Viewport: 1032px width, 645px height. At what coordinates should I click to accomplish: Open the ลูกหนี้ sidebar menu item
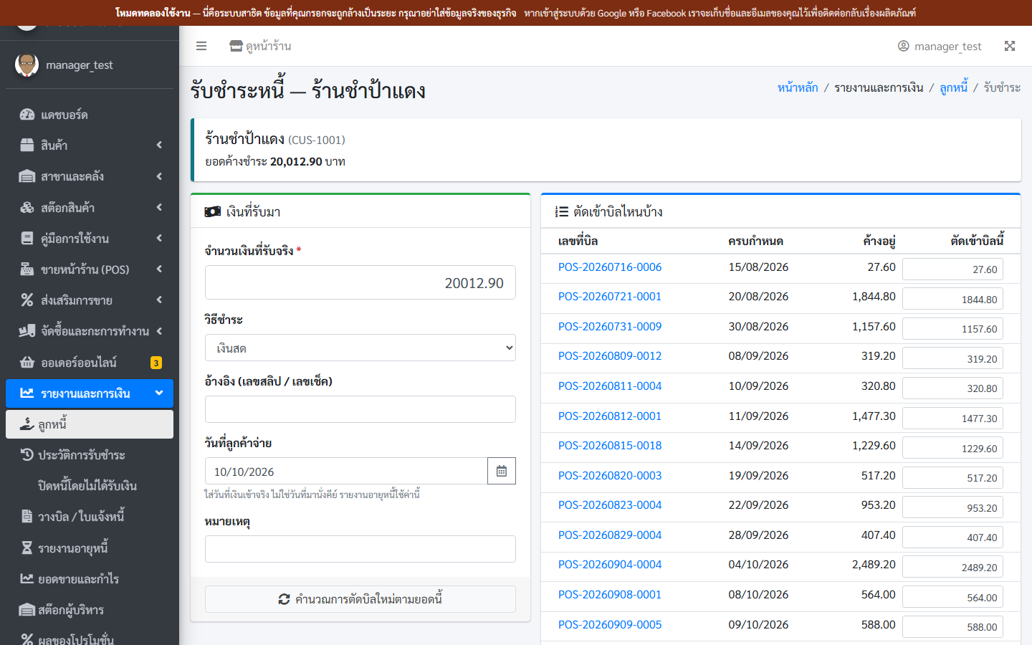point(90,424)
